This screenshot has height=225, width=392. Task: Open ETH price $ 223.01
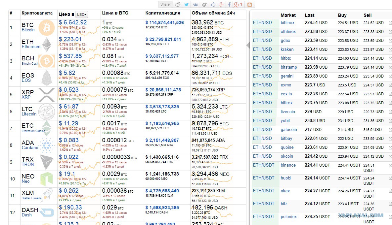click(x=70, y=39)
